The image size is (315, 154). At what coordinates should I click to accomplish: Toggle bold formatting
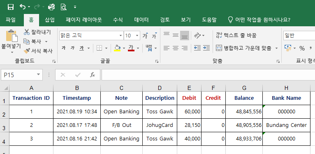point(63,48)
